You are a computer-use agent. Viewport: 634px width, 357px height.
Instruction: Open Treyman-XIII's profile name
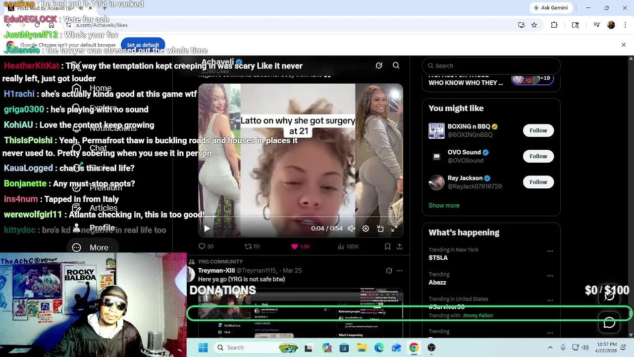tap(216, 270)
